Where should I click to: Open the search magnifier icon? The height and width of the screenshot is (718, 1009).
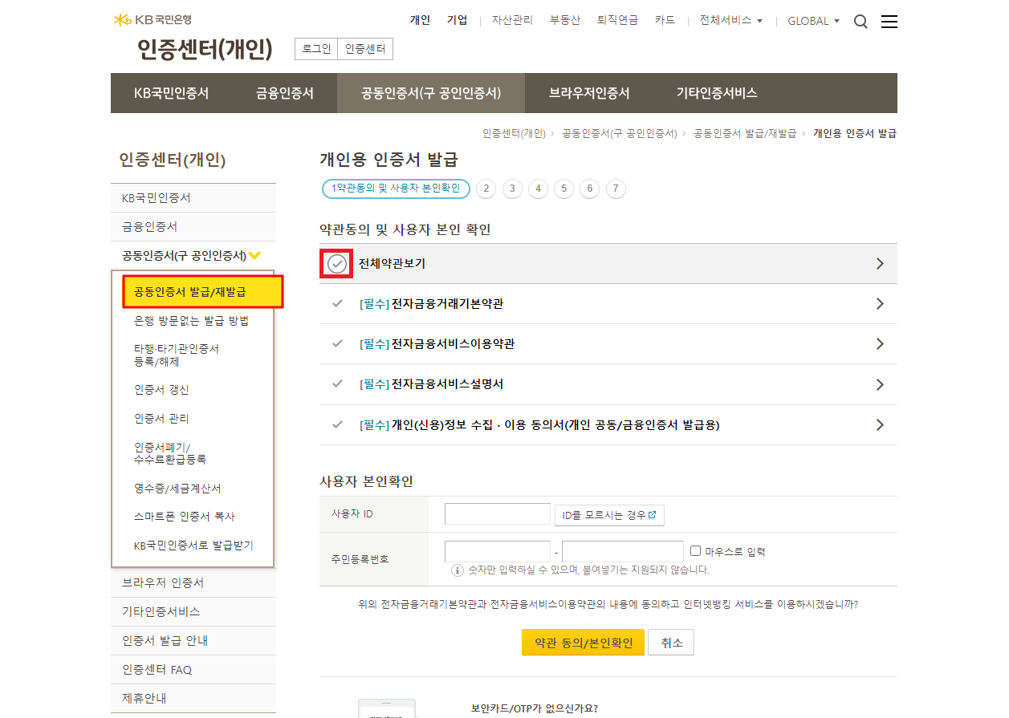coord(860,22)
